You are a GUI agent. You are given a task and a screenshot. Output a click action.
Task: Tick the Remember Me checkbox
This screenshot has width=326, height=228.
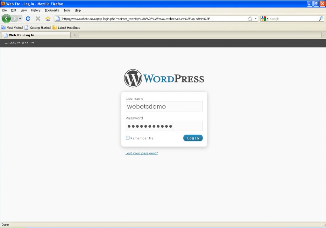point(127,138)
